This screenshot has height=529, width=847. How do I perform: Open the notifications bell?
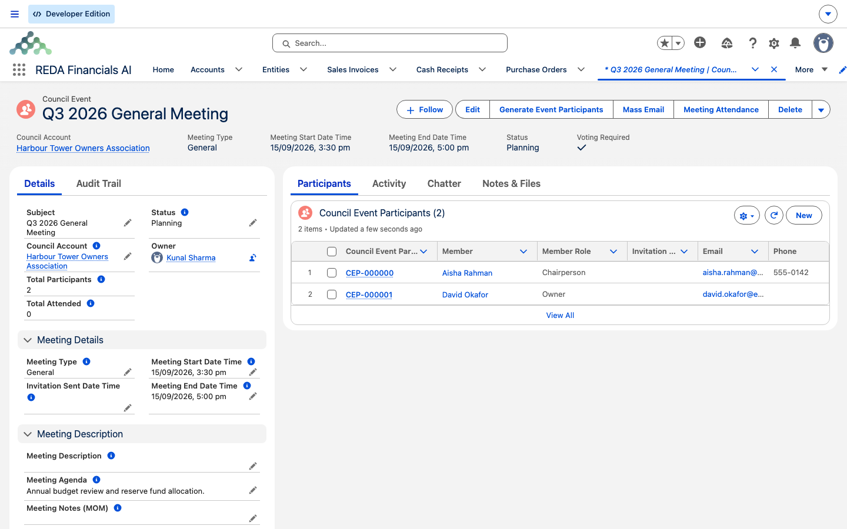(x=795, y=43)
